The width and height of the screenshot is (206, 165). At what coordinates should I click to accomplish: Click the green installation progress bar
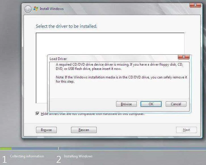(x=6, y=149)
